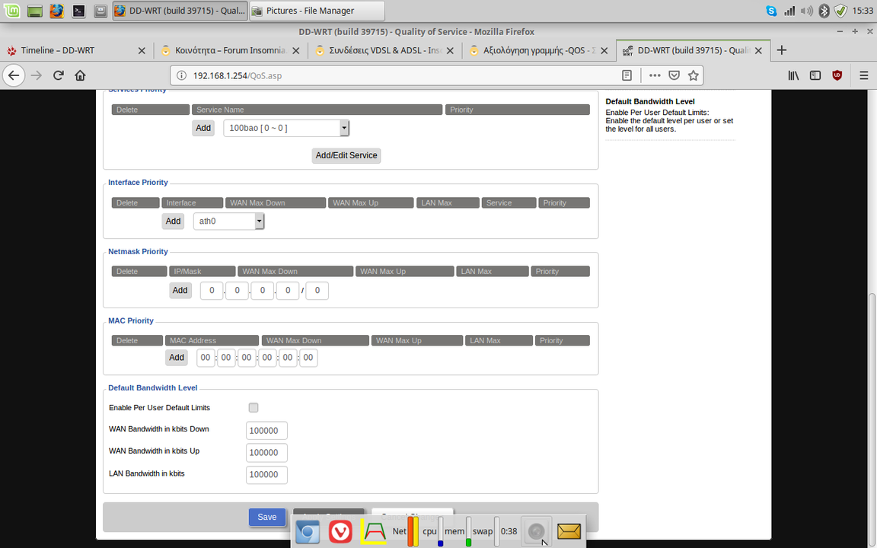Close the Αξιολόγηση γραμμής -QOS tab

pos(604,50)
